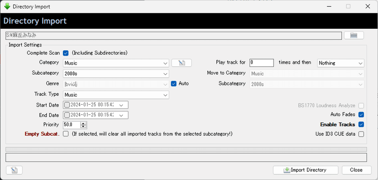Viewport: 378px width, 180px height.
Task: Open the Category dropdown showing Music
Action: 116,63
